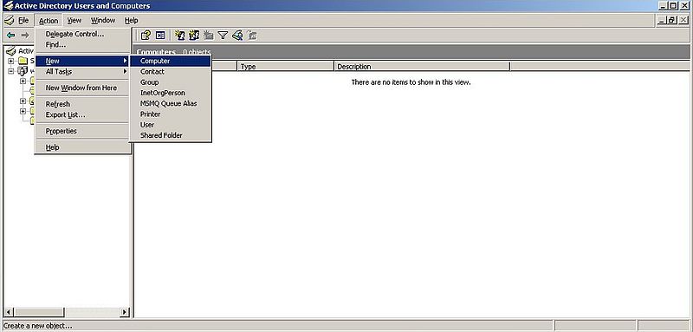Click 'There are no items to show' text
693x332 pixels.
click(x=411, y=82)
